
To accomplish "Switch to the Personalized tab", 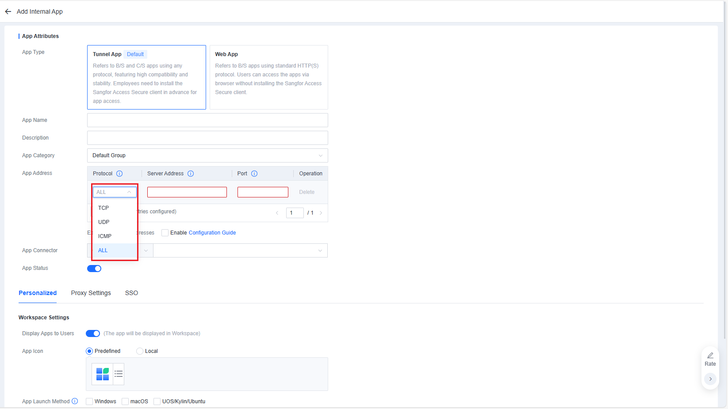I will coord(38,293).
